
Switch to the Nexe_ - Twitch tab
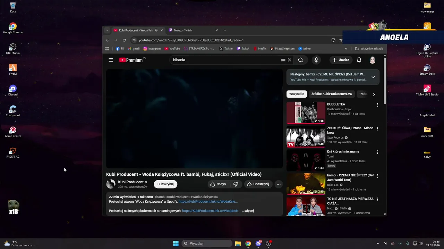(x=194, y=30)
